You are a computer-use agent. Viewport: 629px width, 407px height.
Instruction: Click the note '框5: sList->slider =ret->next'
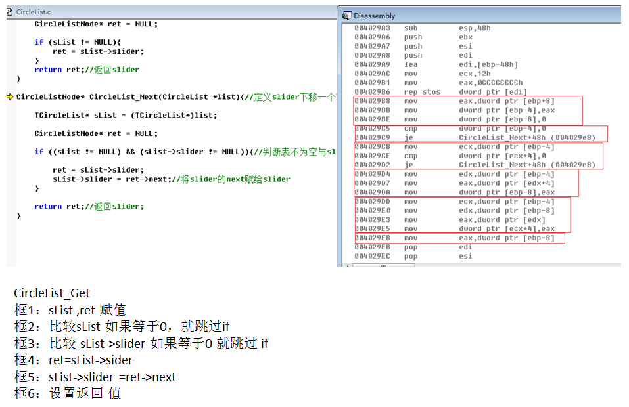point(95,377)
